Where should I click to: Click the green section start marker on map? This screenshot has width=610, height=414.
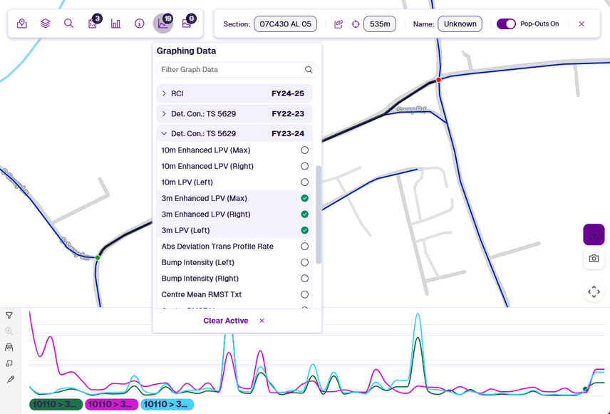click(x=98, y=257)
